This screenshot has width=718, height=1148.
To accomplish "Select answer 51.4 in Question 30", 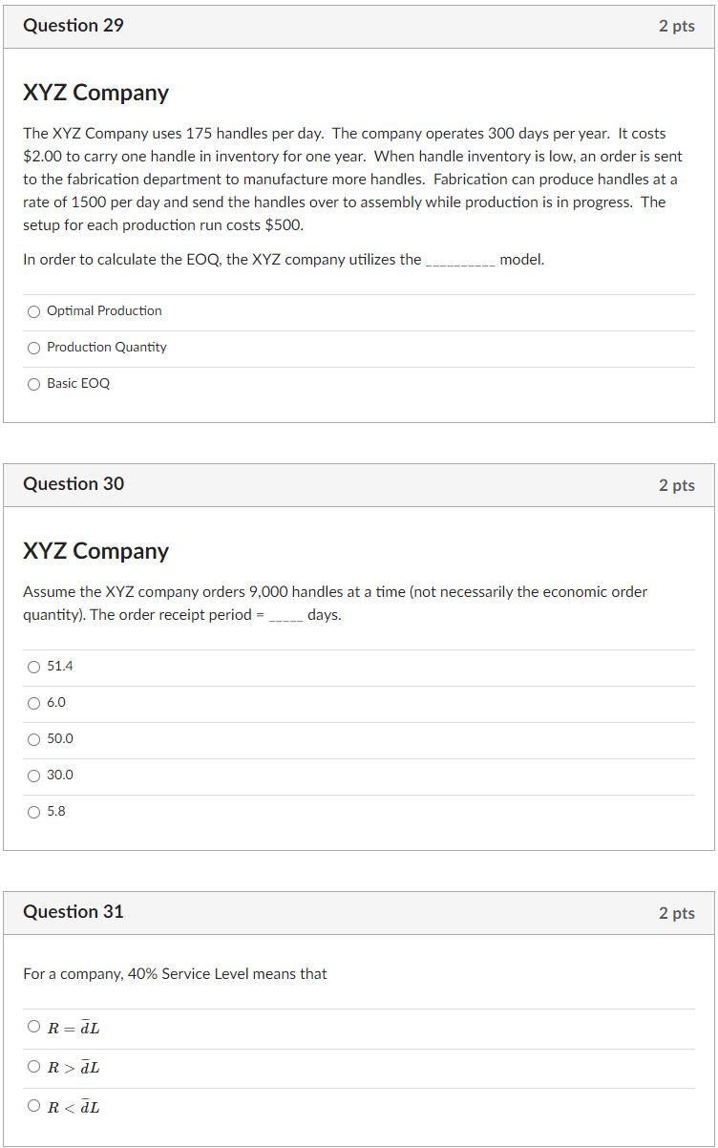I will coord(33,666).
